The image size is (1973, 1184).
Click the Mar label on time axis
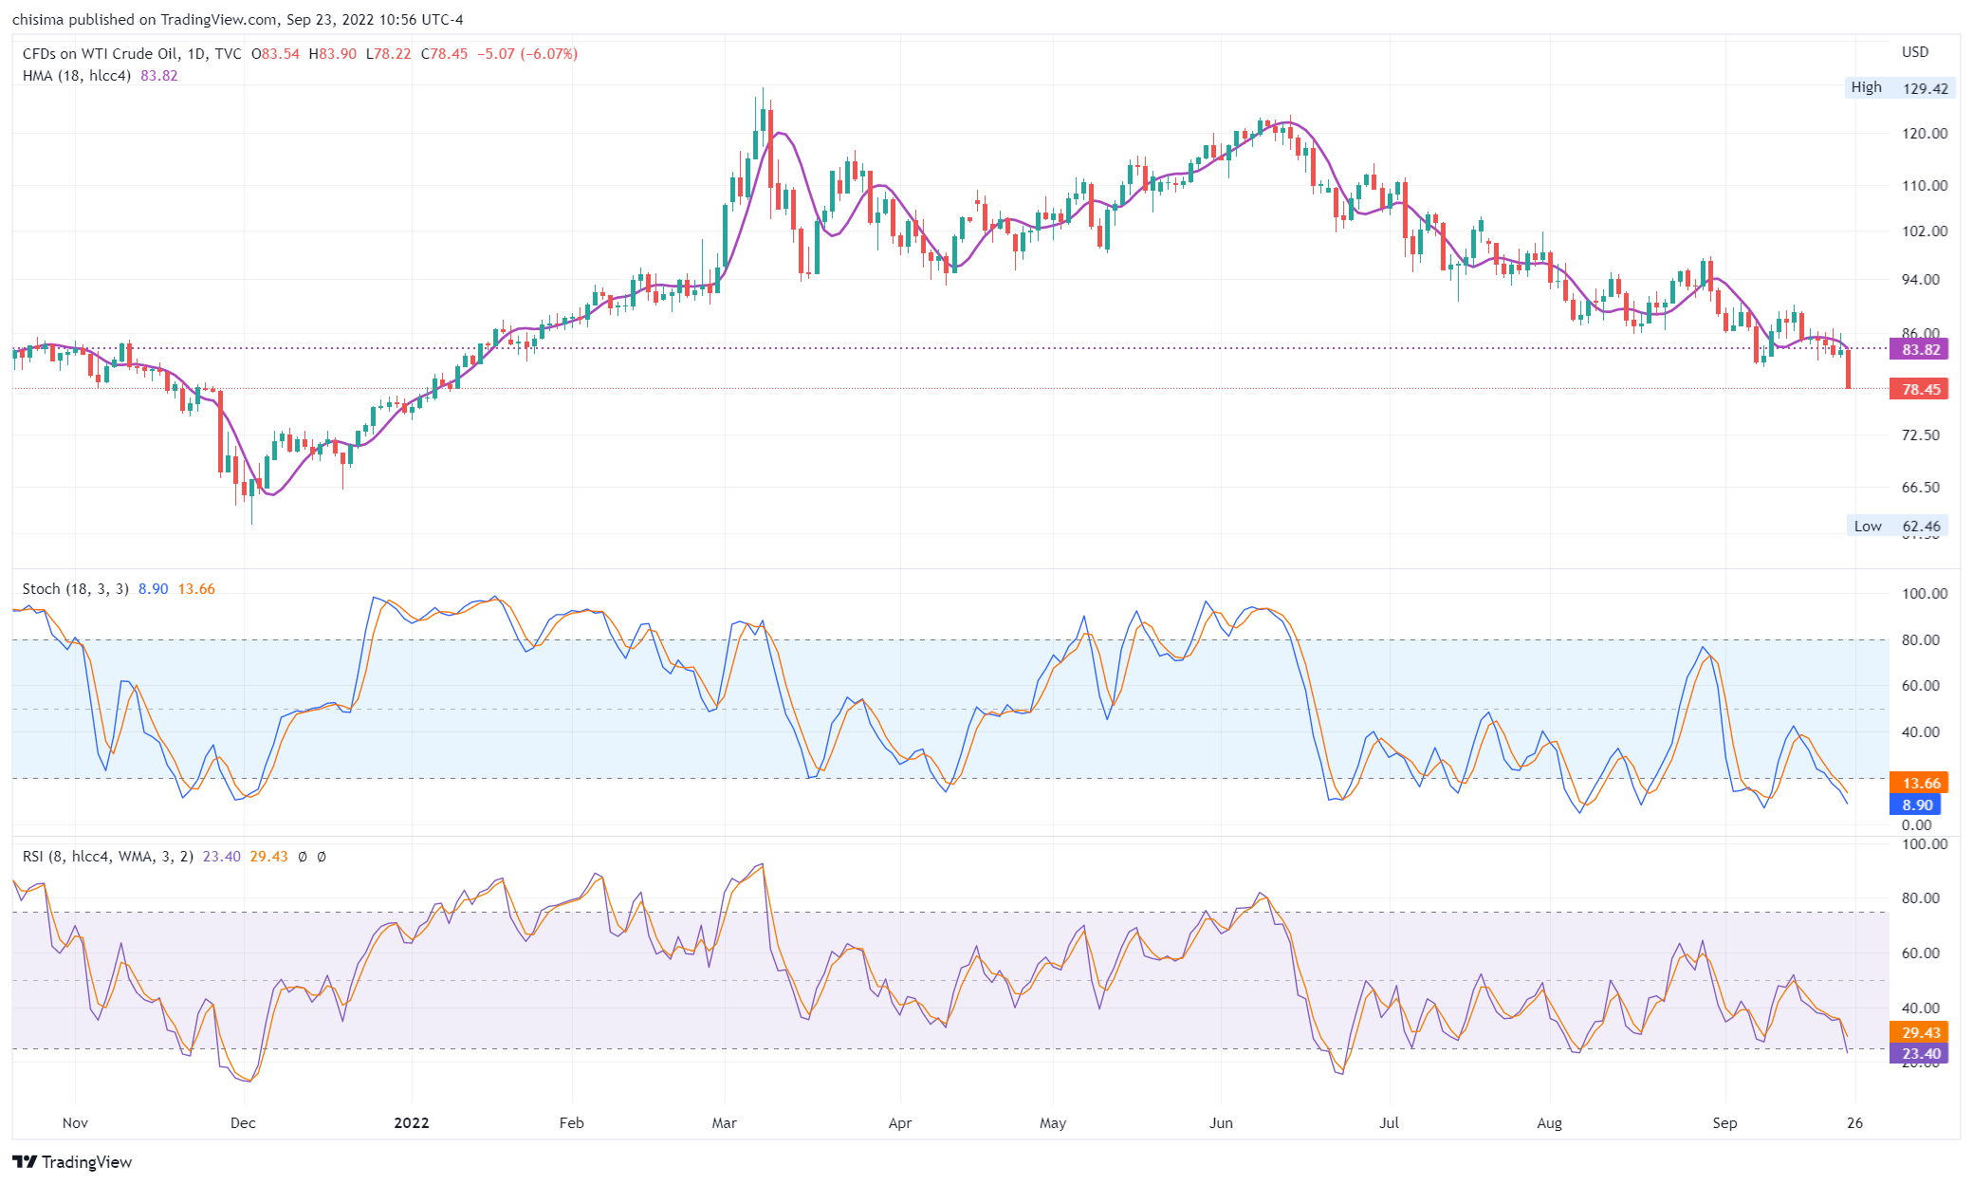click(x=724, y=1123)
